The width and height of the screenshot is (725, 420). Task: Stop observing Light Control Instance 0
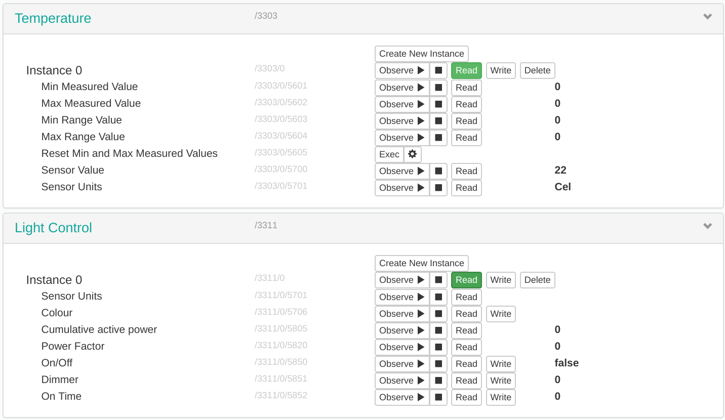[x=438, y=280]
